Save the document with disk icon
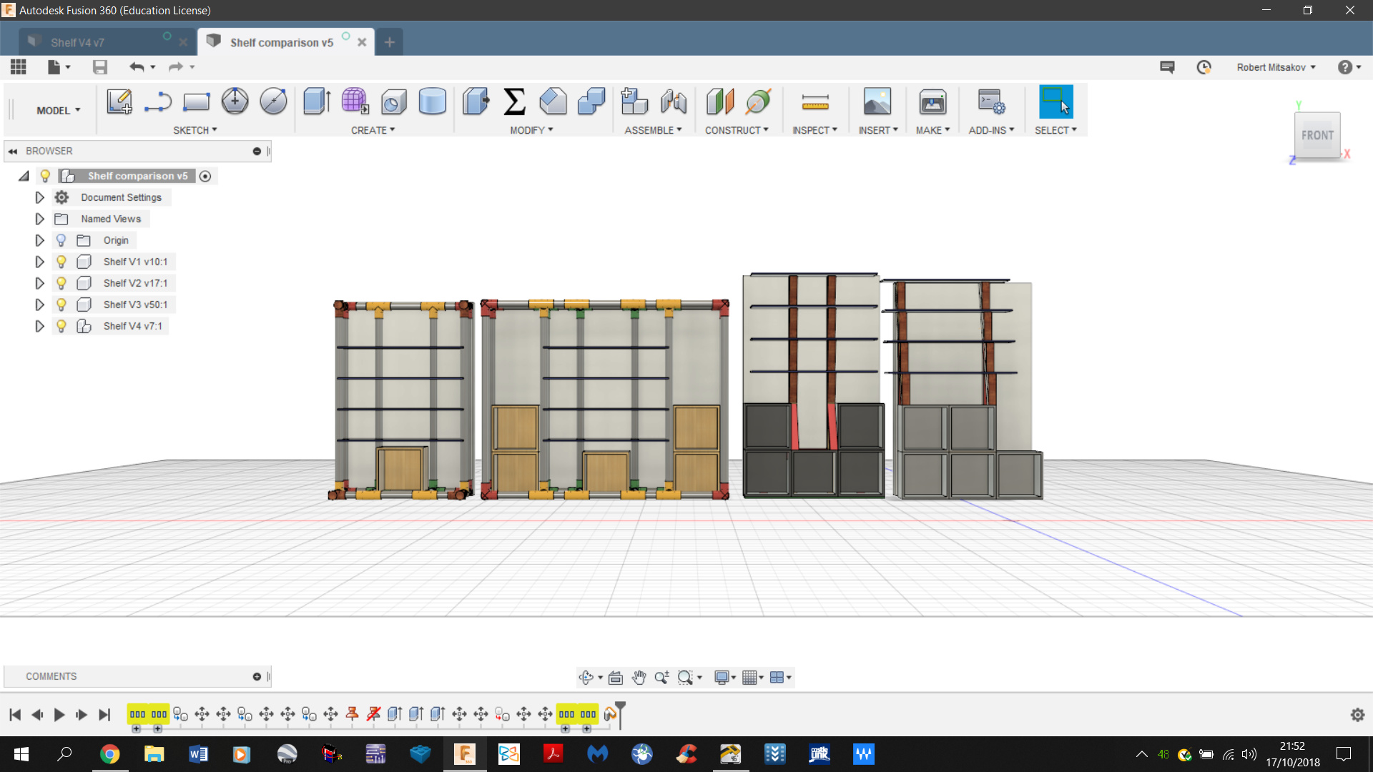 (x=100, y=67)
